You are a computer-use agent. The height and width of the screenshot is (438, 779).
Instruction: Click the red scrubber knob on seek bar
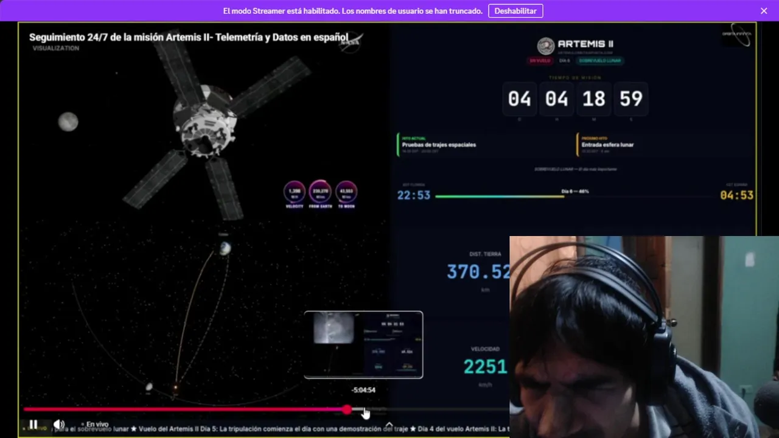pyautogui.click(x=347, y=409)
